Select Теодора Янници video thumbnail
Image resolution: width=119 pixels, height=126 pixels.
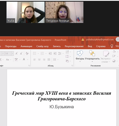pos(64,12)
